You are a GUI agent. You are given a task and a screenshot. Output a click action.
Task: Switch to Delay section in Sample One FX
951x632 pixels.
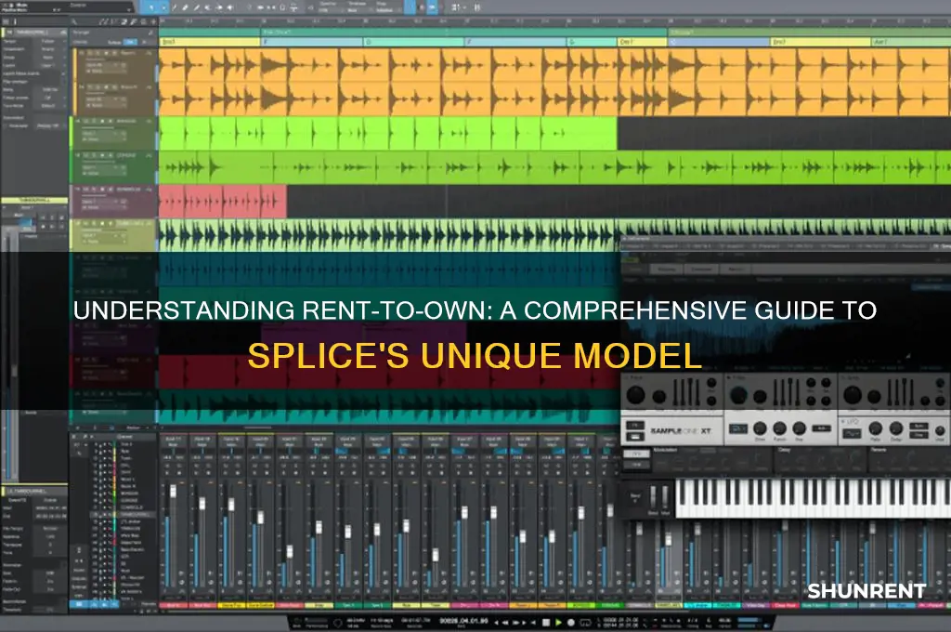(x=782, y=451)
